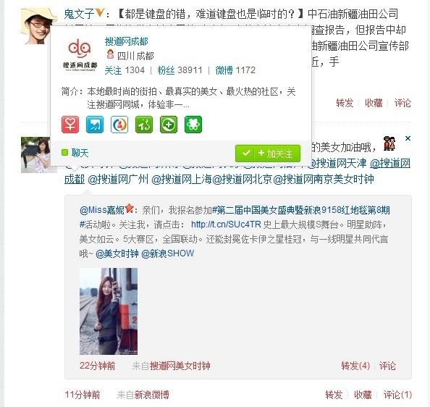Click 收藏 on the first post
Viewport: 430px width, 407px height.
[374, 103]
